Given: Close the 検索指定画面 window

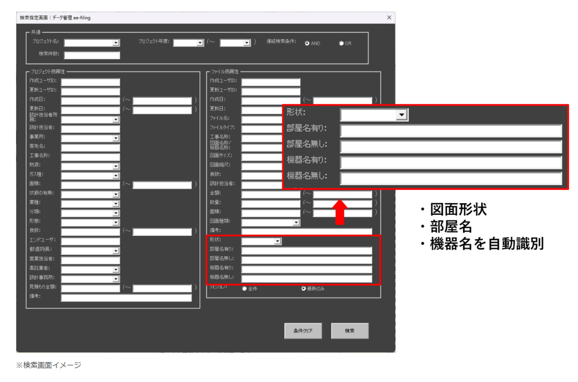Looking at the screenshot, I should click(389, 17).
